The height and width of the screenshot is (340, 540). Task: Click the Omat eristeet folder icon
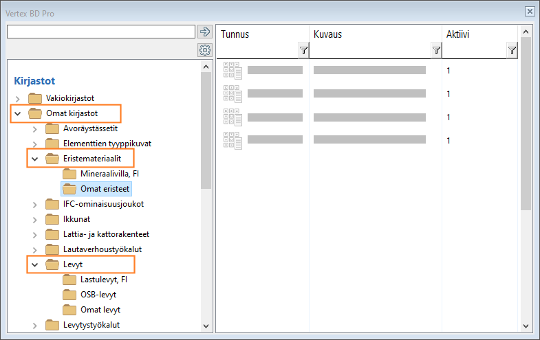point(69,188)
